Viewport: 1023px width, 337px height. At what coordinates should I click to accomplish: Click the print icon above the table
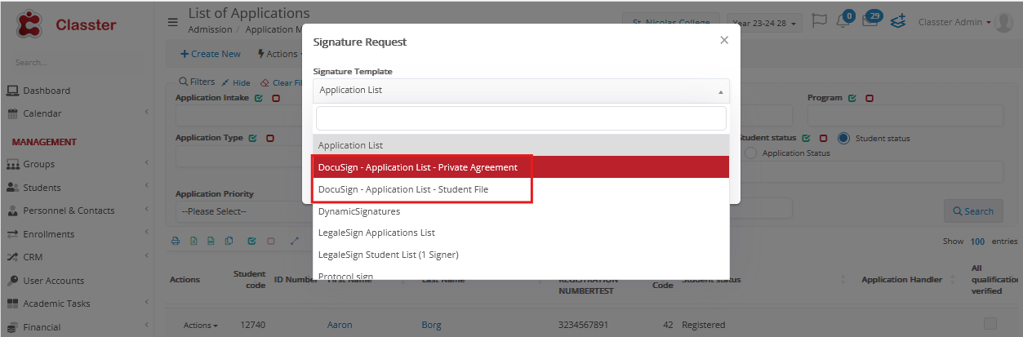[175, 242]
